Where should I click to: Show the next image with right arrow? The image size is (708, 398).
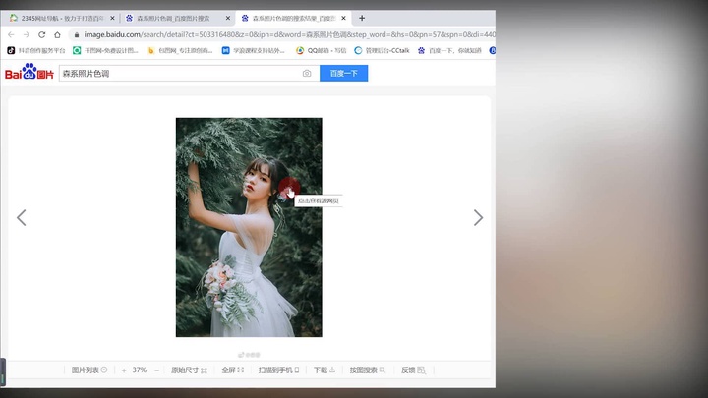(478, 217)
